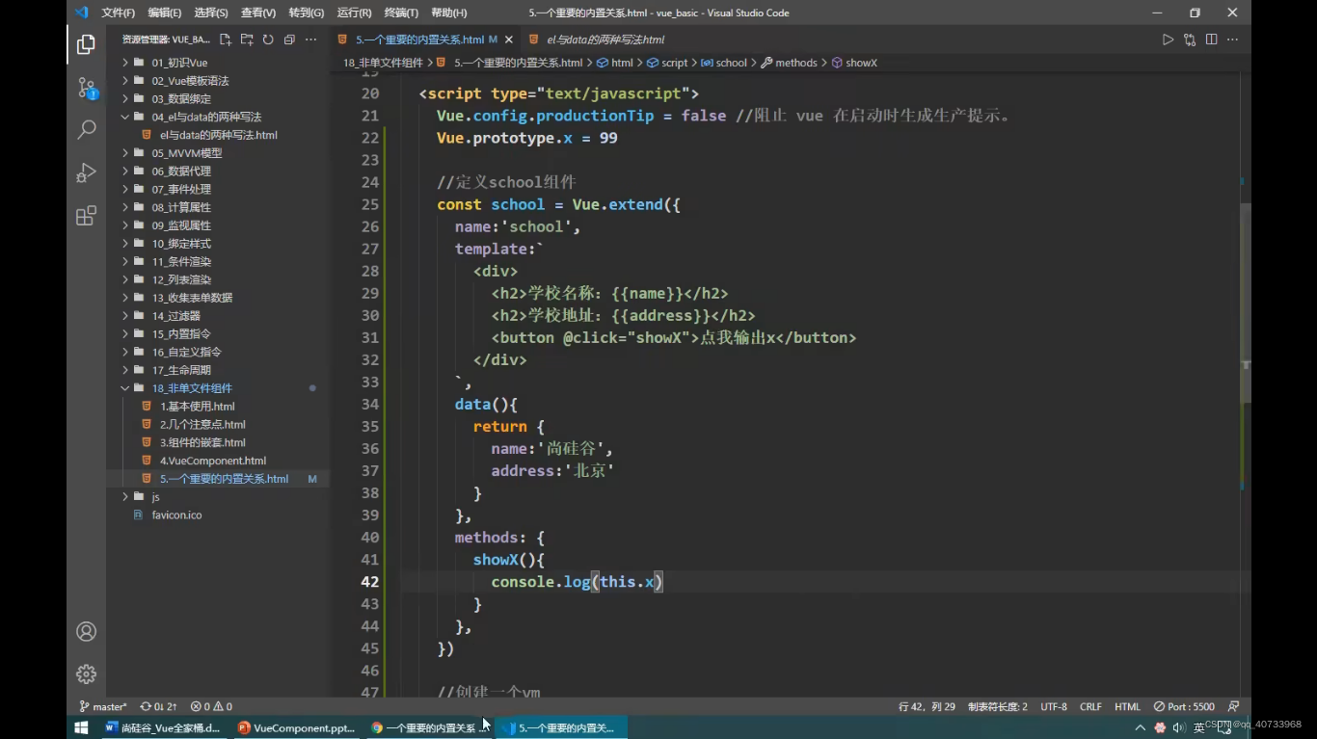Change UTF-8 encoding in status bar
This screenshot has width=1317, height=739.
click(x=1054, y=706)
